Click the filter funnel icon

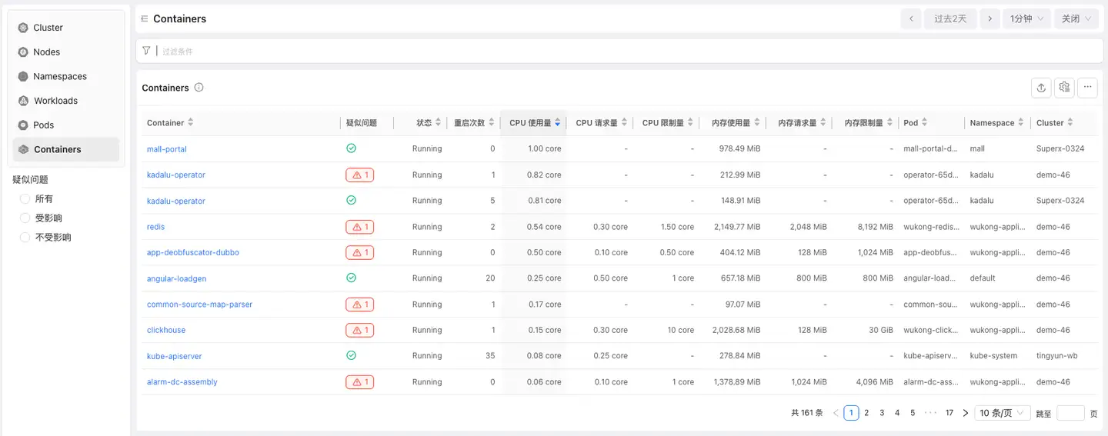(146, 51)
